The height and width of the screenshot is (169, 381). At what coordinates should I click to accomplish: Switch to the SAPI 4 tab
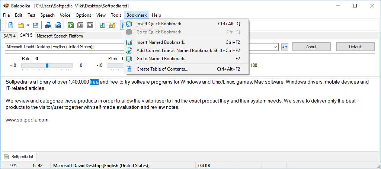9,36
